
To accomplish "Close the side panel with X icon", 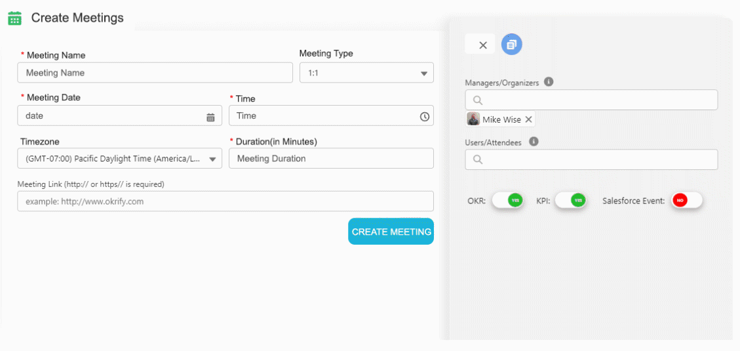I will (x=483, y=45).
